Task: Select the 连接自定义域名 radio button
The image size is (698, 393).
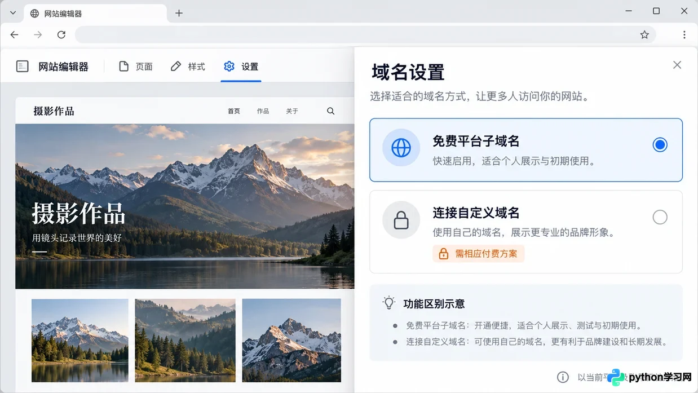Action: click(660, 217)
